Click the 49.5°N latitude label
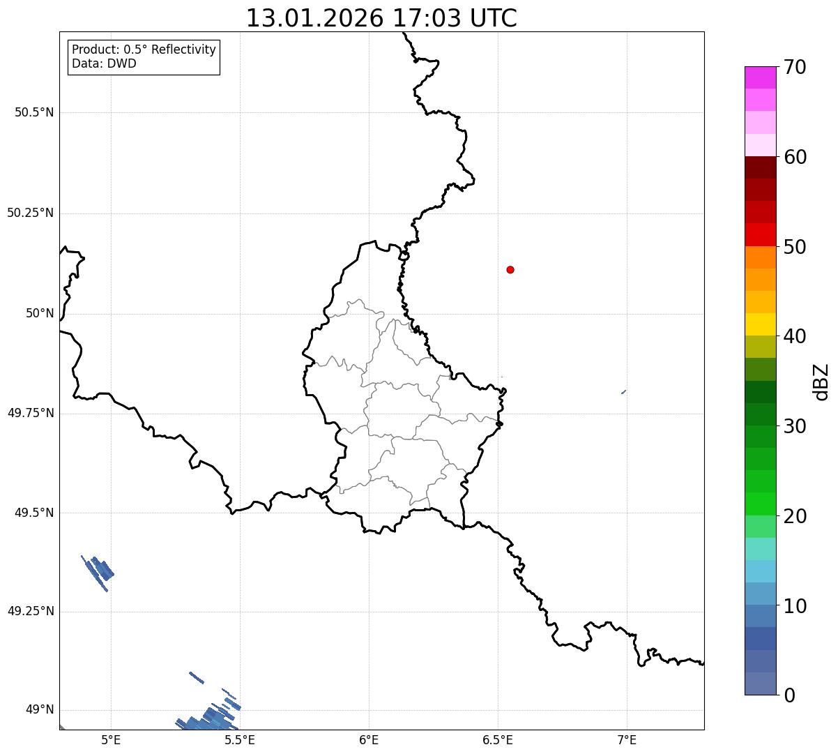Screen dimensions: 838x754 [34, 513]
